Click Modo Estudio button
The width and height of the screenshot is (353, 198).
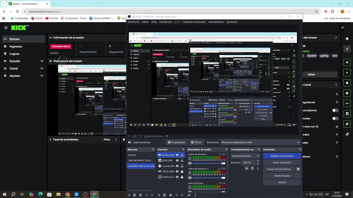[x=282, y=176]
